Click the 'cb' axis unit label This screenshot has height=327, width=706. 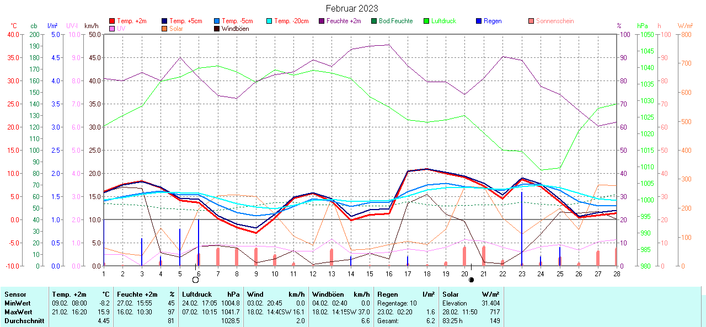[34, 26]
